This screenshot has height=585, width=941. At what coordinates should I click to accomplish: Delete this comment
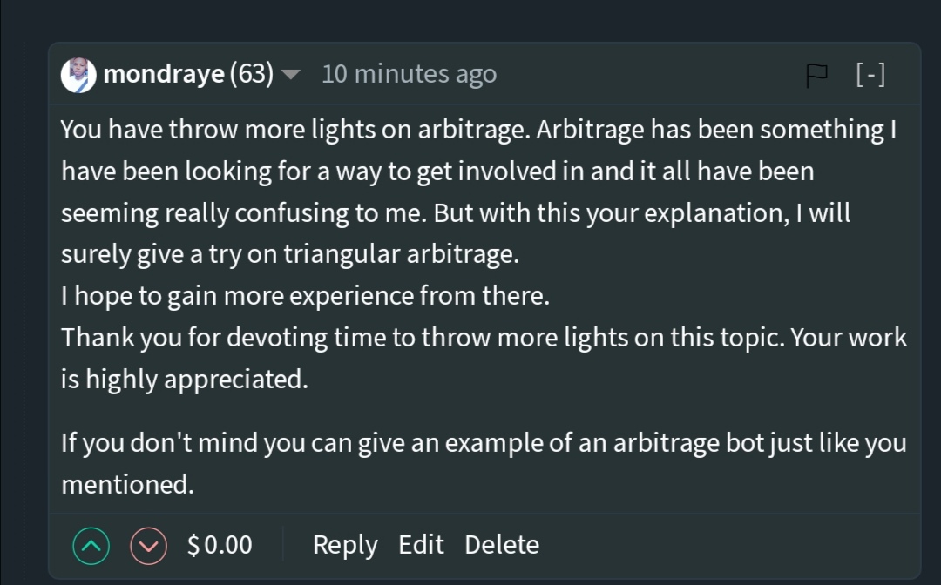tap(502, 546)
